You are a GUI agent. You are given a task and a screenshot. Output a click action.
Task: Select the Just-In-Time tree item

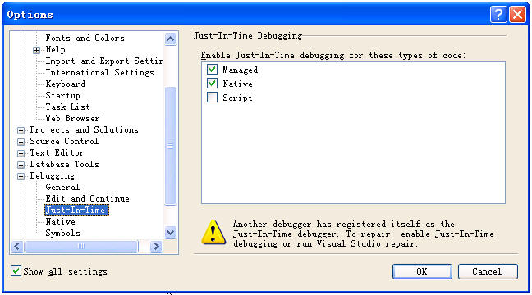tap(76, 210)
